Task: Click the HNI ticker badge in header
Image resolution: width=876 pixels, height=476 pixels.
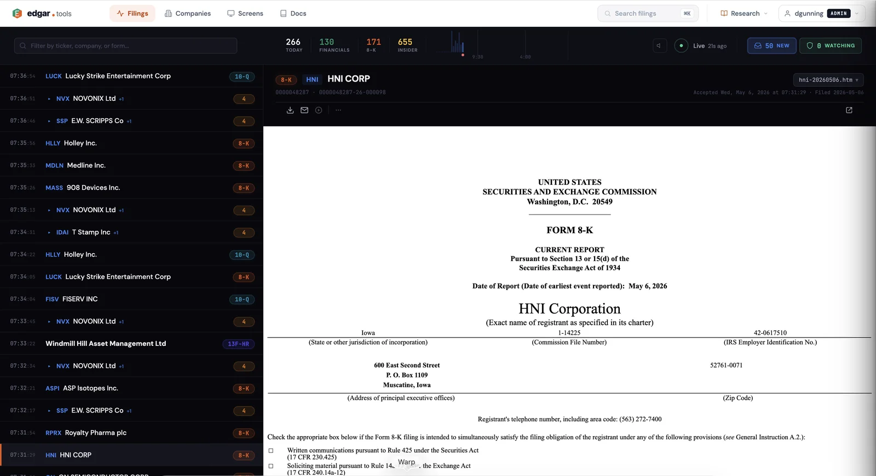Action: pyautogui.click(x=312, y=80)
